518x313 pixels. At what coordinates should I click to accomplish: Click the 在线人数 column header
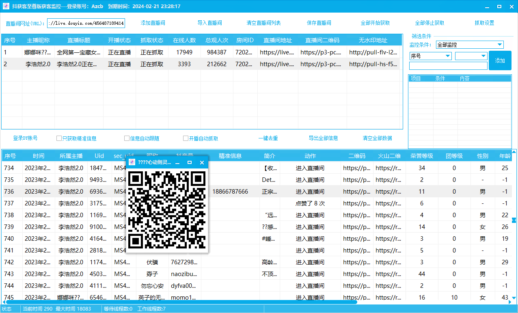pos(184,41)
